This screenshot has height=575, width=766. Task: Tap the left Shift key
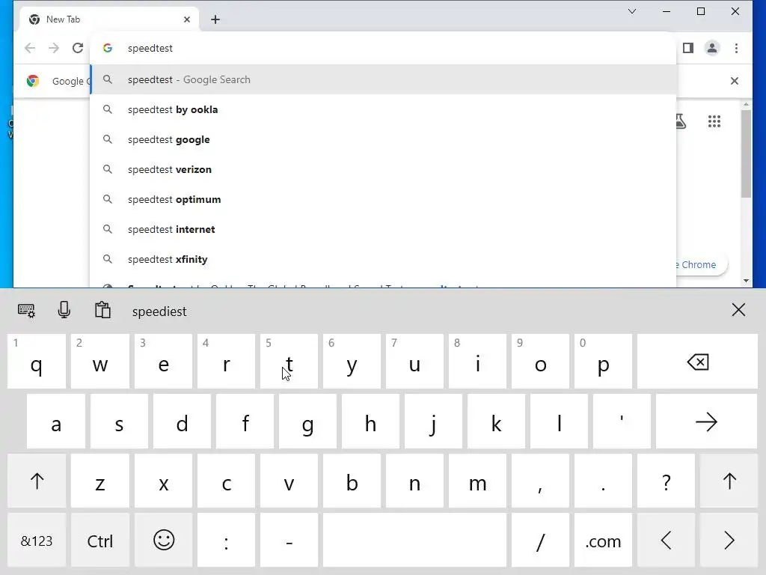coord(37,481)
